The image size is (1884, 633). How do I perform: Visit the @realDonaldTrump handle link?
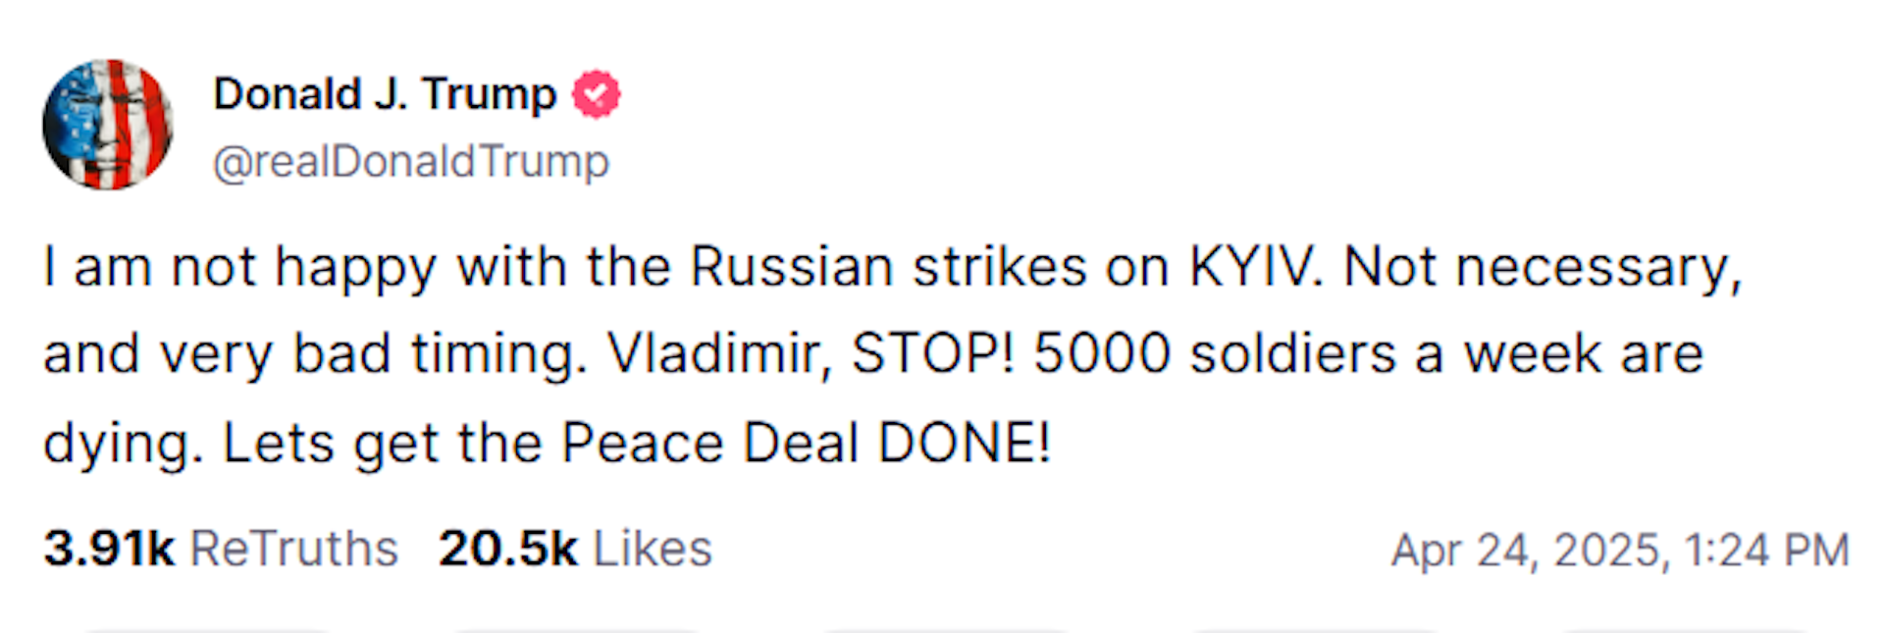(411, 161)
